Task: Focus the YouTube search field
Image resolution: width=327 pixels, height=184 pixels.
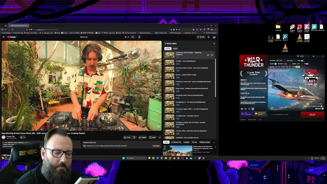Action: (x=102, y=37)
